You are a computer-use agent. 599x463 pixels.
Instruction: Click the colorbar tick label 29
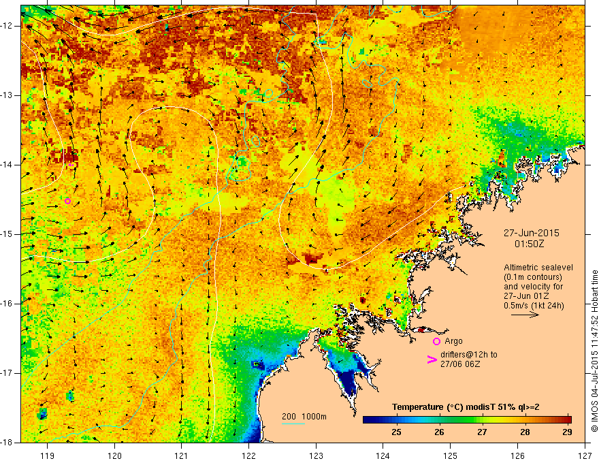pyautogui.click(x=567, y=432)
